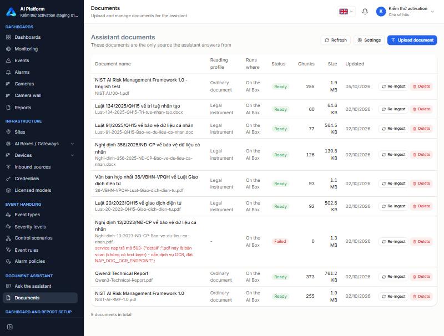Open Dashboards from the sidebar
Viewport: 444px width, 336px height.
40,37
